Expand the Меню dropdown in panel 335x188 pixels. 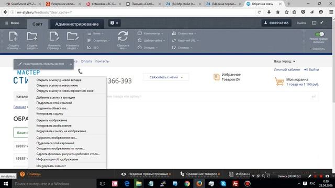click(95, 33)
